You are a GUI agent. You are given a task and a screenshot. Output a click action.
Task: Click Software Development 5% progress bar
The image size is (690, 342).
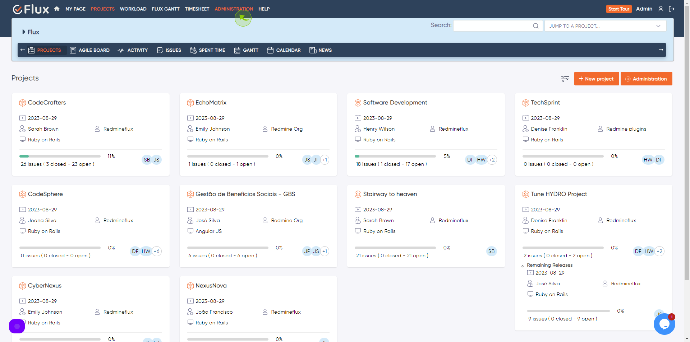click(395, 156)
